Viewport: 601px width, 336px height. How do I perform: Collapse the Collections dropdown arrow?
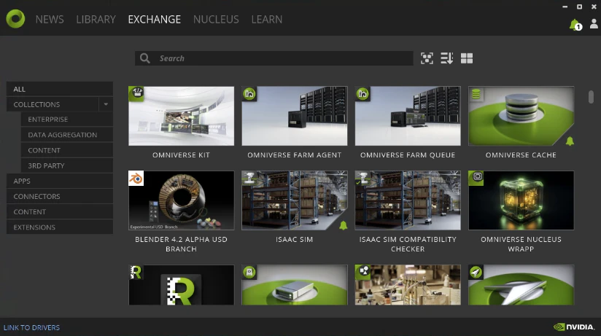(x=106, y=104)
